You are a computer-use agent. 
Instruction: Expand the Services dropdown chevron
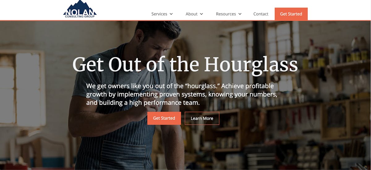(x=171, y=14)
